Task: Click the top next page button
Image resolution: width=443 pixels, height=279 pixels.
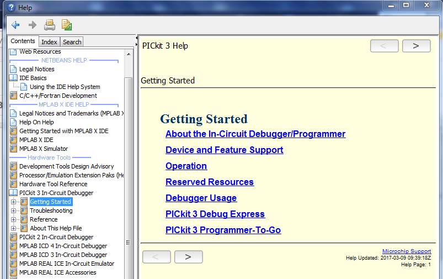Action: (416, 46)
